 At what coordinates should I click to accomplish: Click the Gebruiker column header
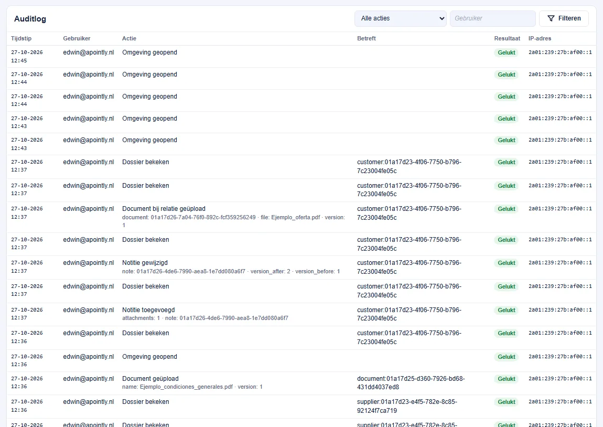tap(77, 38)
